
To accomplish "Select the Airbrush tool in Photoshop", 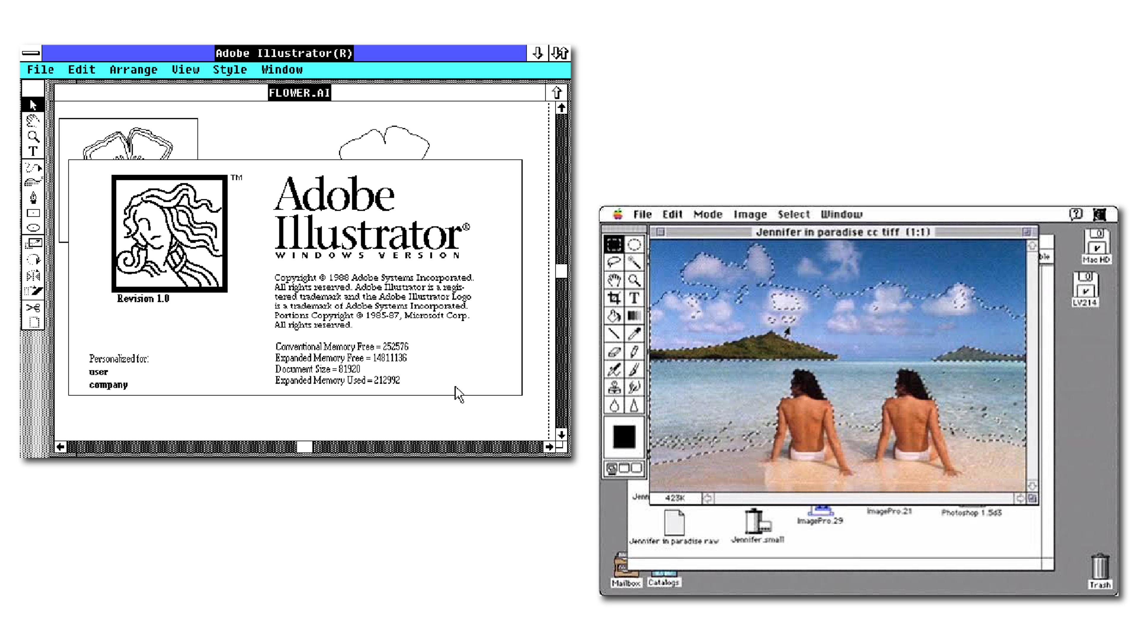I will pos(614,369).
